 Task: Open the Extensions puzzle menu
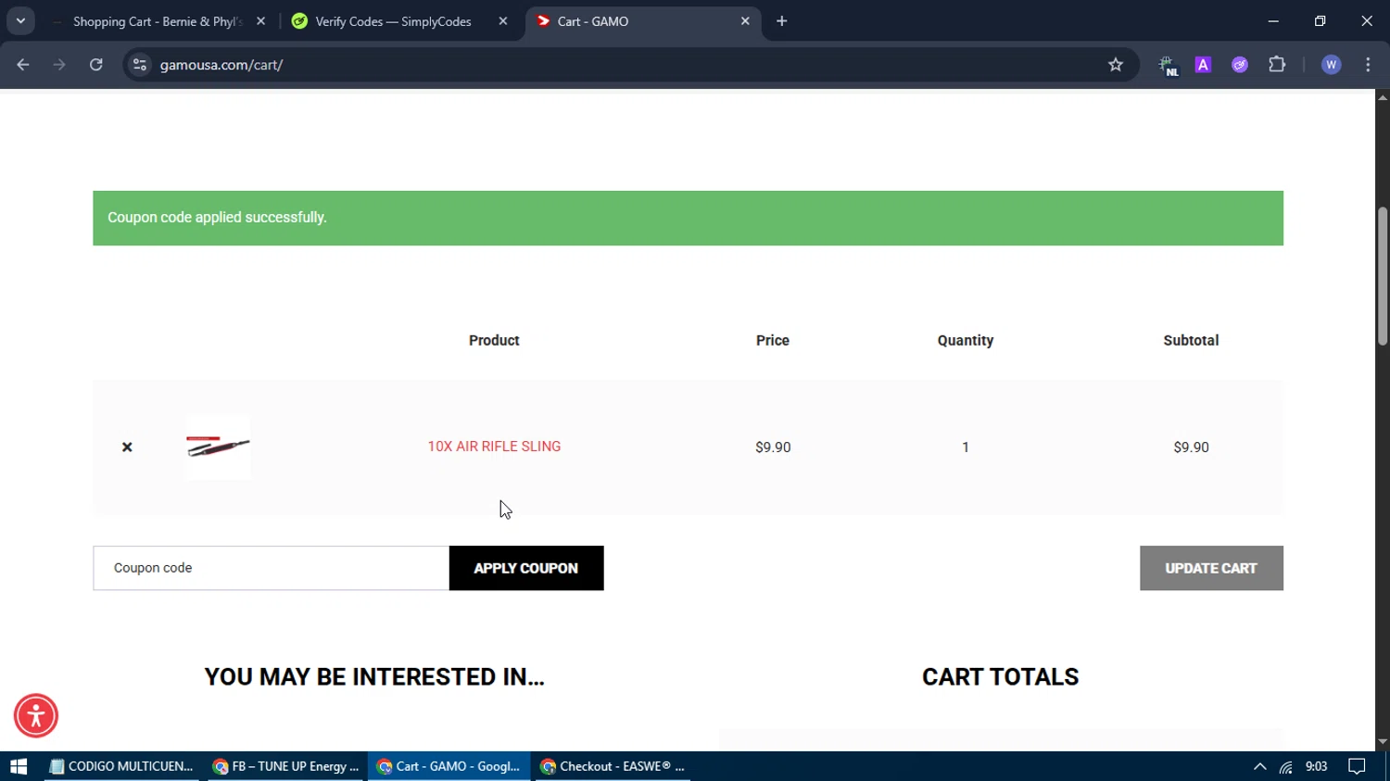(x=1277, y=65)
